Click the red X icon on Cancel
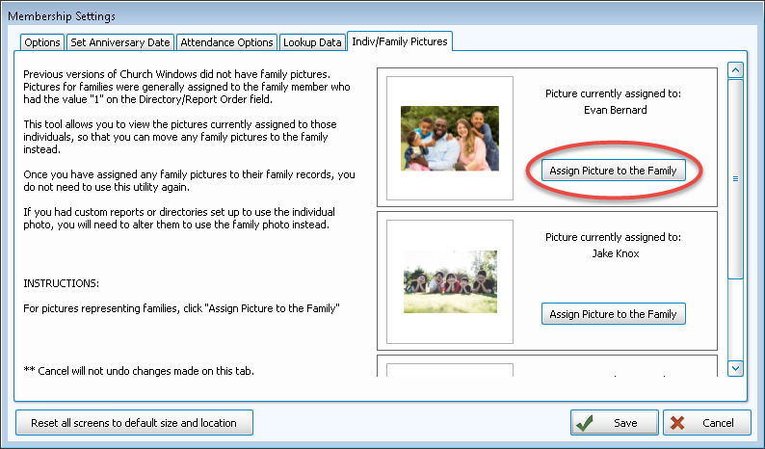765x449 pixels. pyautogui.click(x=678, y=423)
